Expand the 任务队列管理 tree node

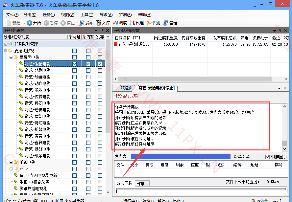[x=6, y=44]
